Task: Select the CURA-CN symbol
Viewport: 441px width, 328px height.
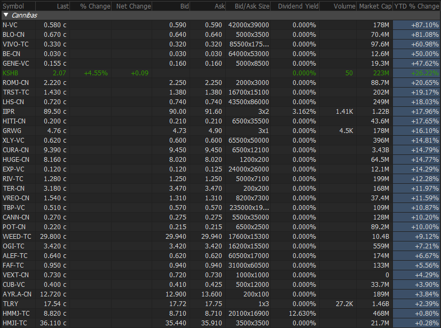Action: click(x=15, y=150)
